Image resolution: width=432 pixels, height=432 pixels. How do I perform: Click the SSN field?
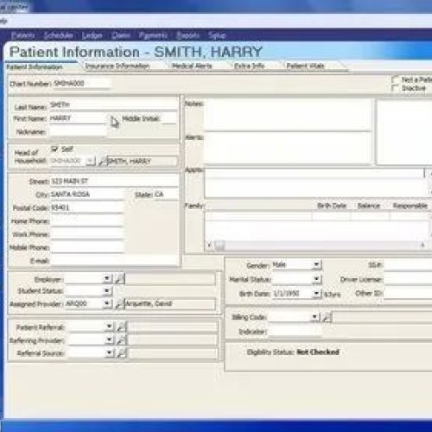(408, 265)
